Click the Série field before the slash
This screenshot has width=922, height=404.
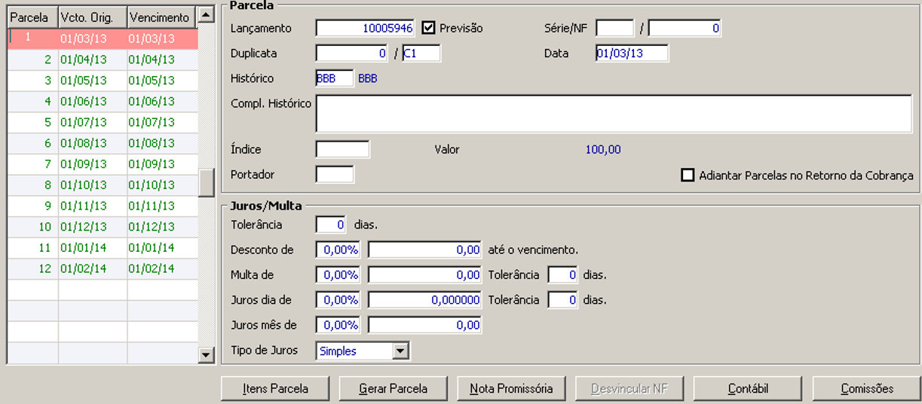(615, 28)
